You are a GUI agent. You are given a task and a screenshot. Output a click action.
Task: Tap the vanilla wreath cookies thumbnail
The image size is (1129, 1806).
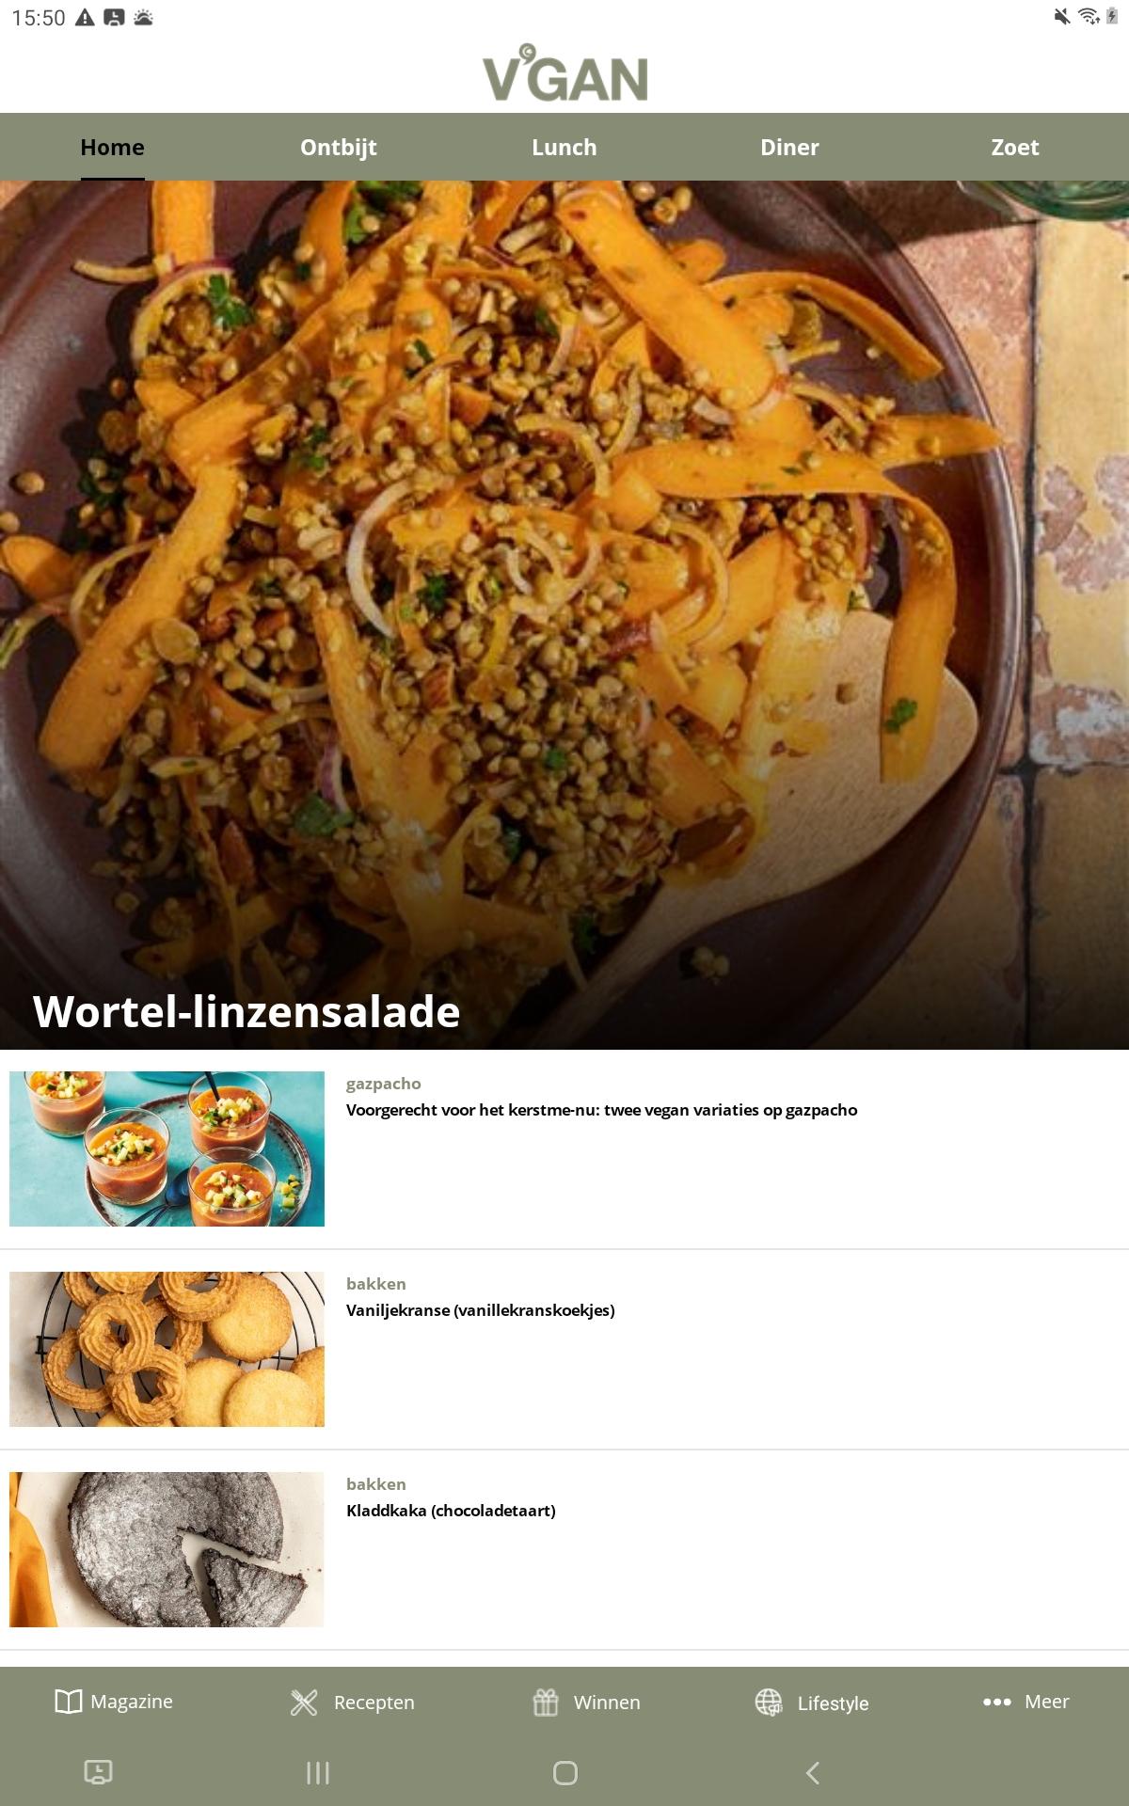167,1349
